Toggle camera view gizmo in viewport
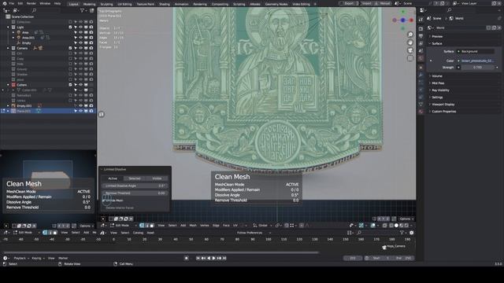The width and height of the screenshot is (504, 283). (410, 50)
